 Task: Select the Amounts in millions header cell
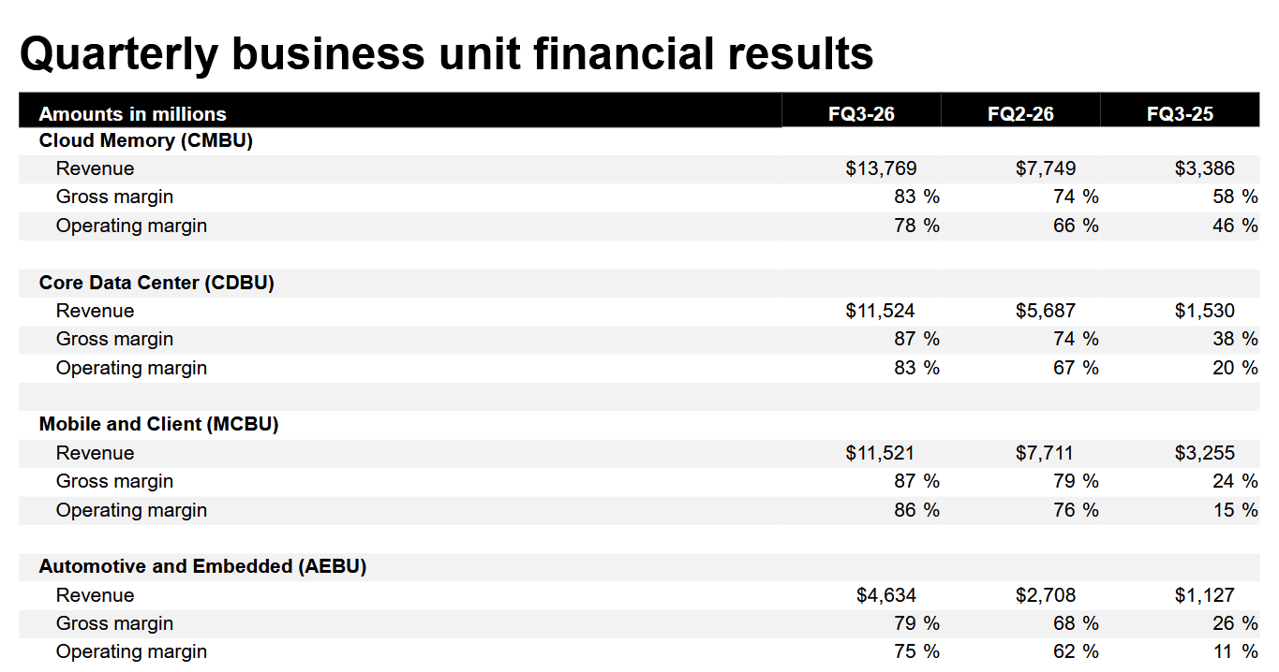coord(133,114)
